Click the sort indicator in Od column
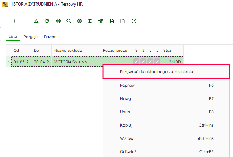Screen dimensions: 233x157 point(26,50)
